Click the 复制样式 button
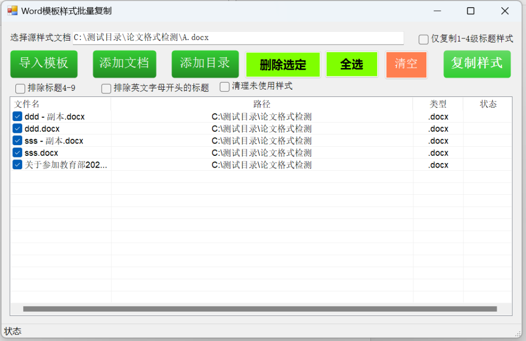526x341 pixels. pos(477,64)
